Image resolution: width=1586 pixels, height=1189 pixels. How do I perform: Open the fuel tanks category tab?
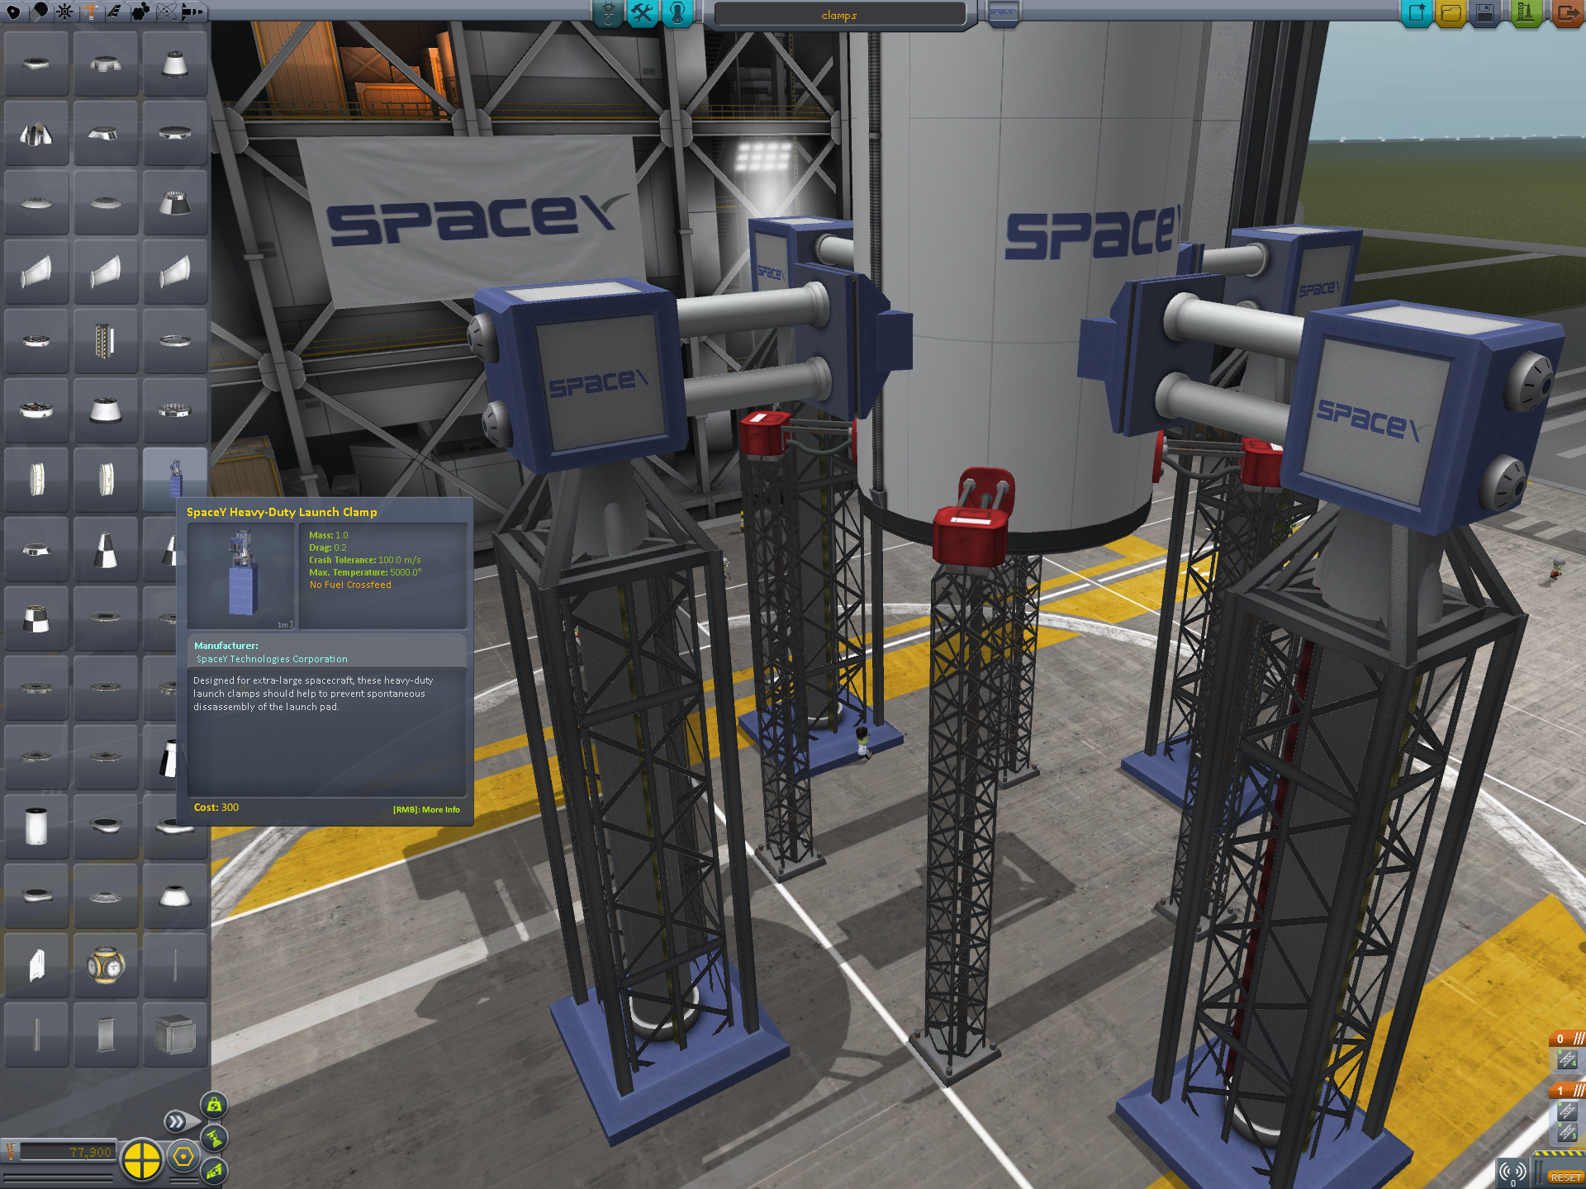click(x=39, y=11)
